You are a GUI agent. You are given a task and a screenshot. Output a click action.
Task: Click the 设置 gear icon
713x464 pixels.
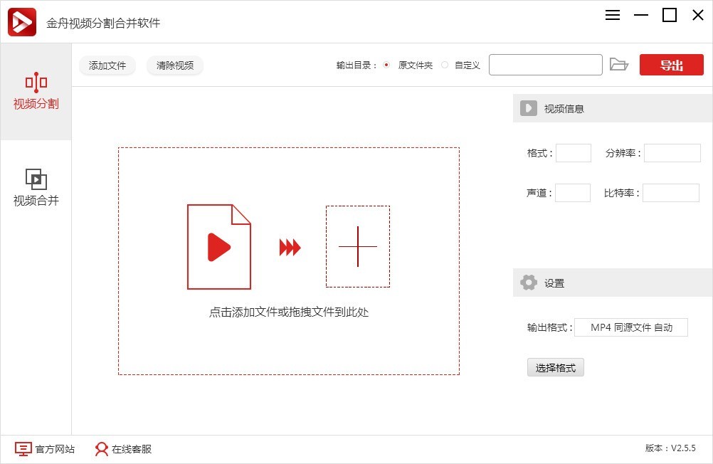click(528, 283)
